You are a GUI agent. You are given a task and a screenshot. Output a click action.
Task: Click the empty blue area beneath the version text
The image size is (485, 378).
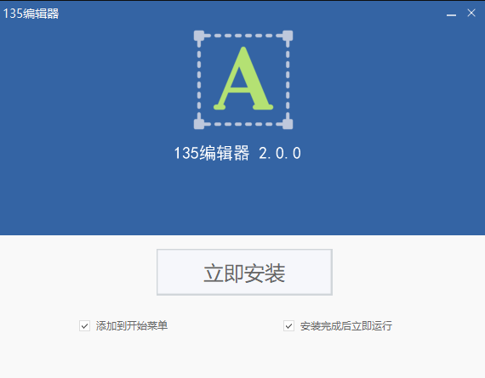242,198
